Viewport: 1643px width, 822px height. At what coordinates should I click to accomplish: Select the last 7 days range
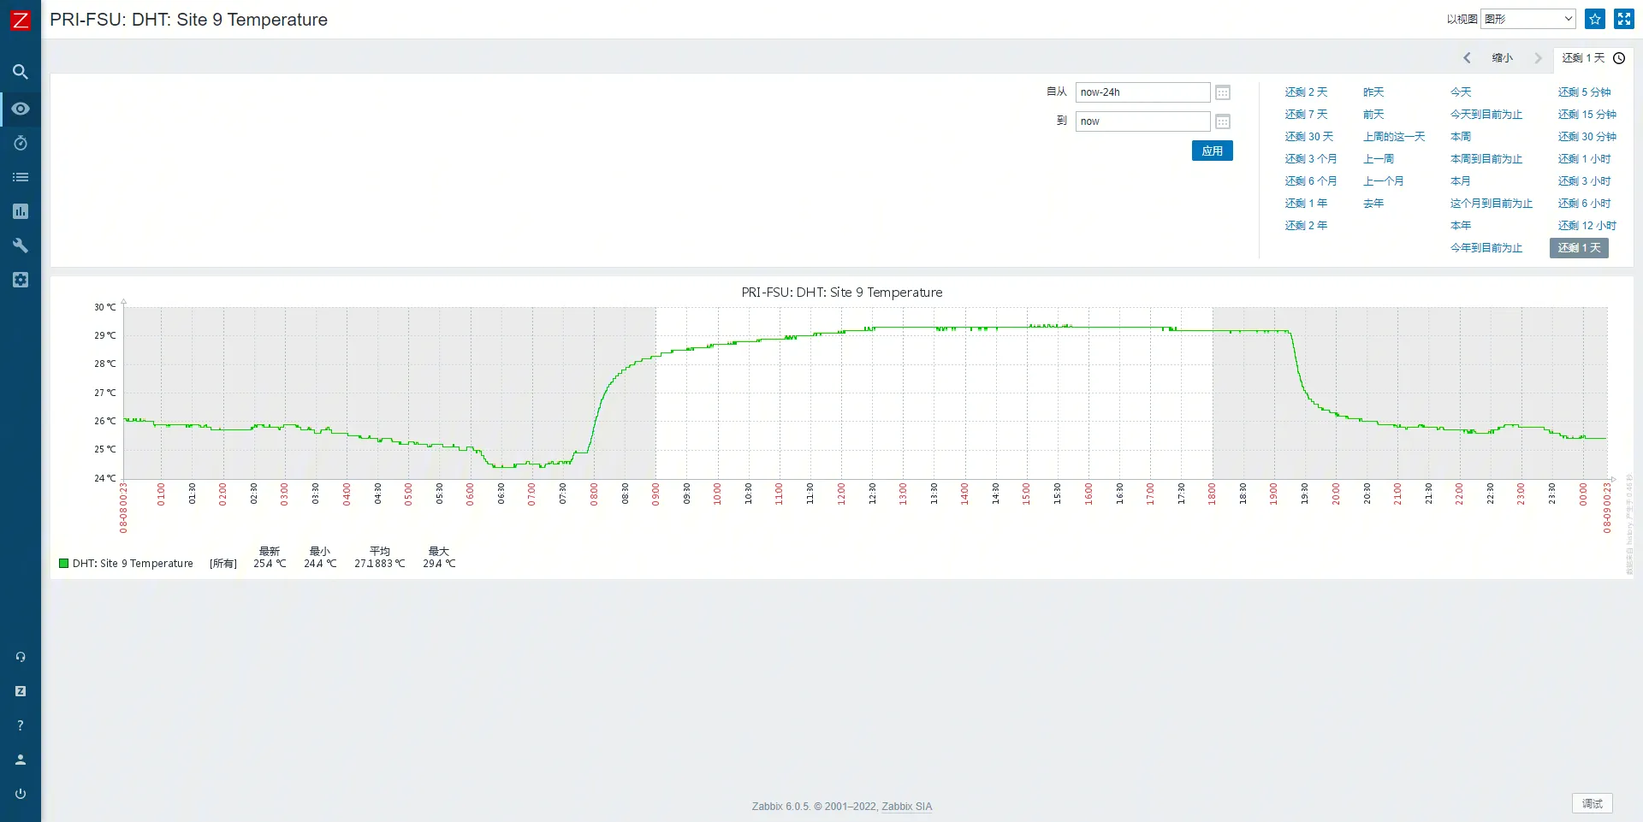coord(1305,115)
